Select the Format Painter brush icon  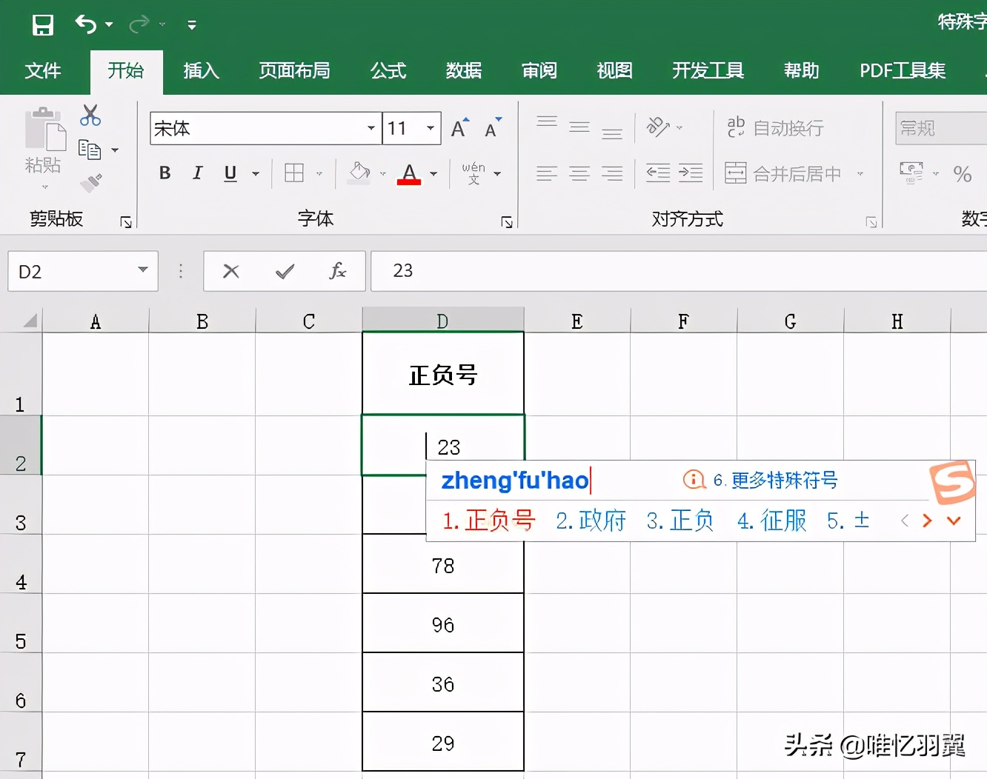pyautogui.click(x=91, y=181)
